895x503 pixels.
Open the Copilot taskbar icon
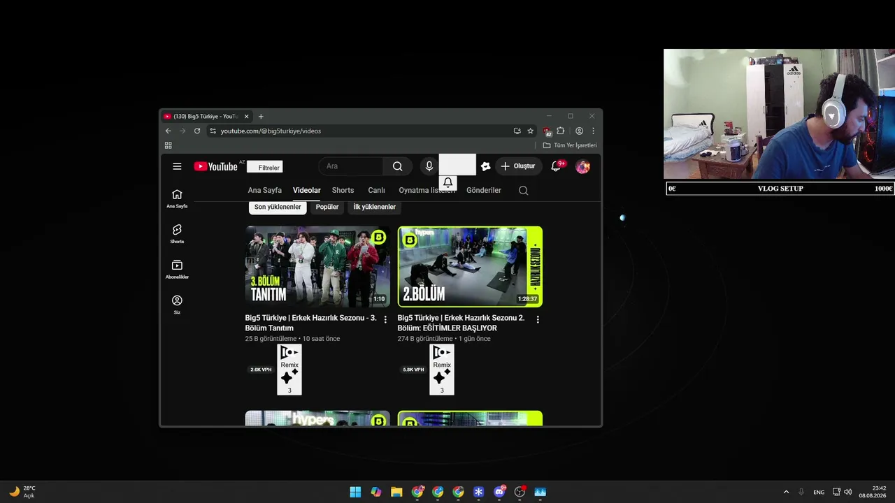point(376,492)
